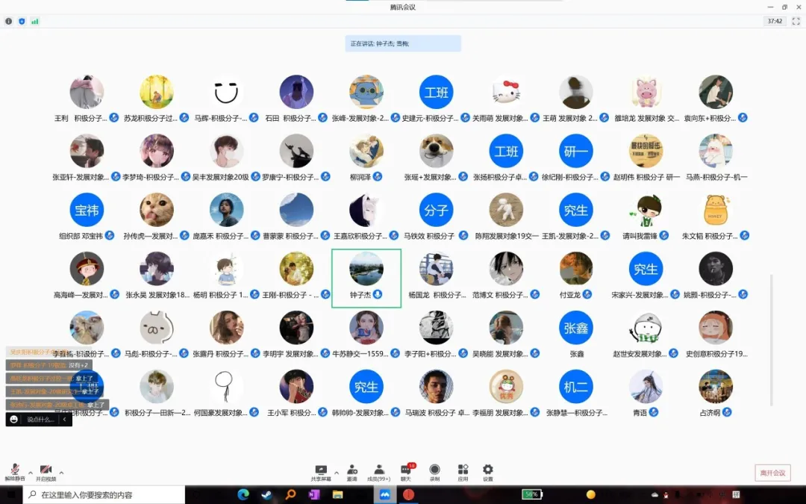Click the 离开会议 leave meeting button
Screen dimensions: 806x504
coord(772,473)
